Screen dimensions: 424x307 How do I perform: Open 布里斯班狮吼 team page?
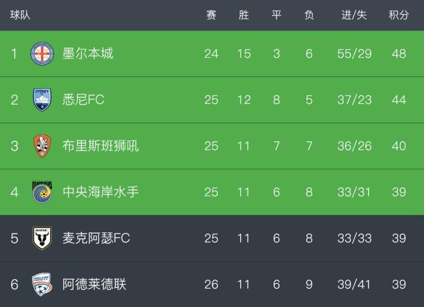tap(101, 146)
